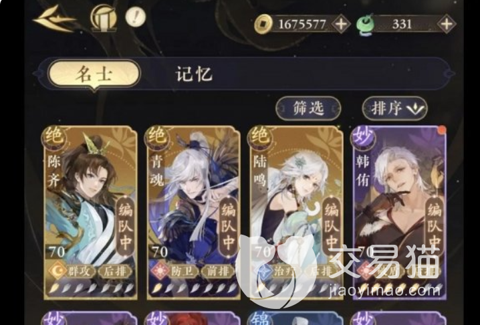Tap the 绝 rank badge on 陈齐 card
The width and height of the screenshot is (480, 325).
pos(54,136)
